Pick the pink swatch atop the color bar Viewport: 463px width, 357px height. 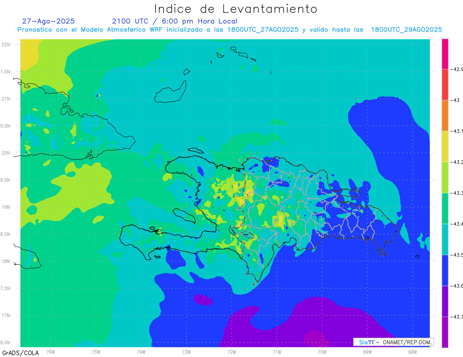(x=445, y=54)
